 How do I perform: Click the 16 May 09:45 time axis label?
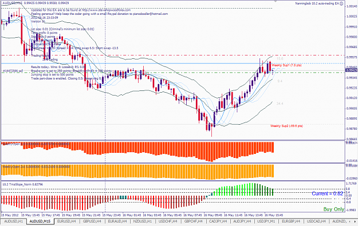(213, 215)
